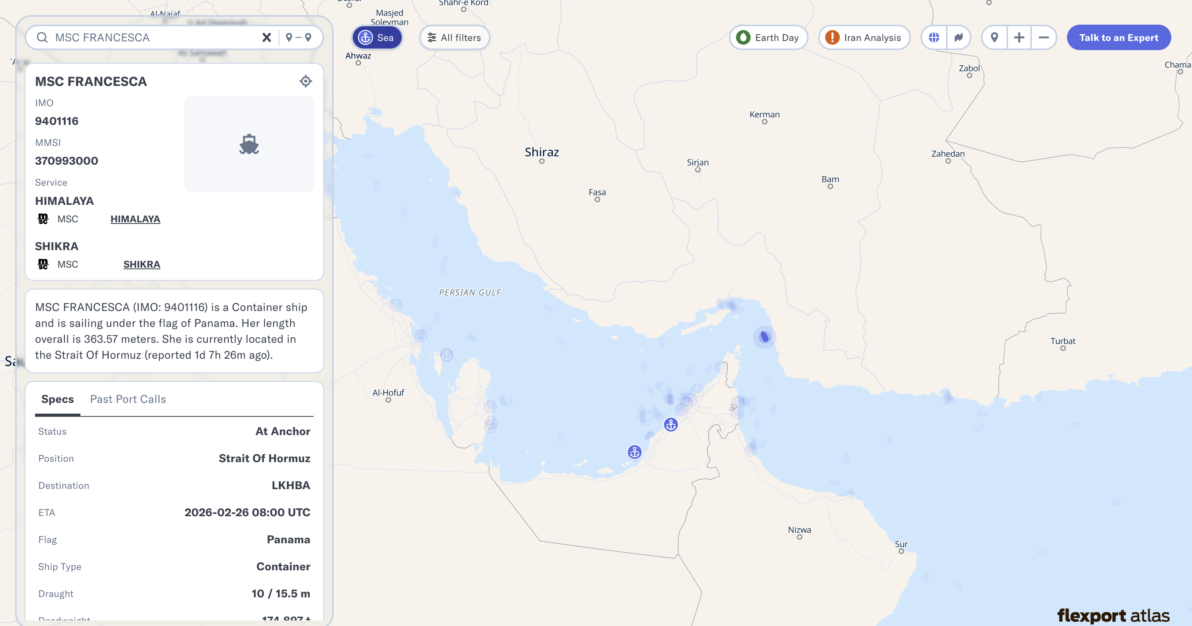Image resolution: width=1192 pixels, height=626 pixels.
Task: Open the All filters panel
Action: coord(454,37)
